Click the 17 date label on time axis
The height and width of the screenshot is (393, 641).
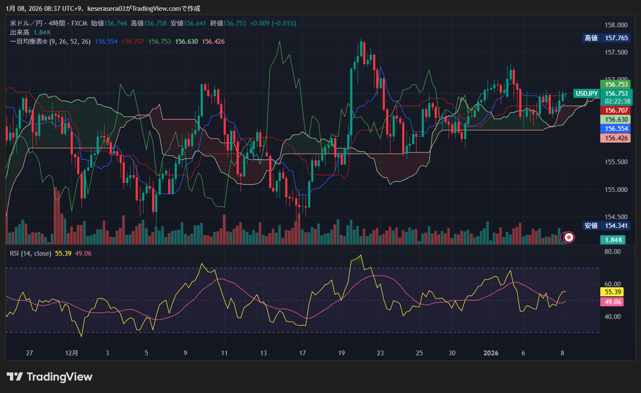tap(302, 353)
